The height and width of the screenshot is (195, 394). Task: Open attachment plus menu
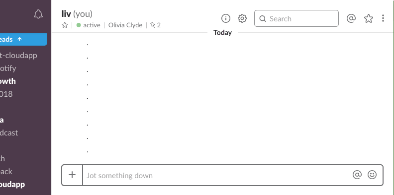[x=72, y=175]
